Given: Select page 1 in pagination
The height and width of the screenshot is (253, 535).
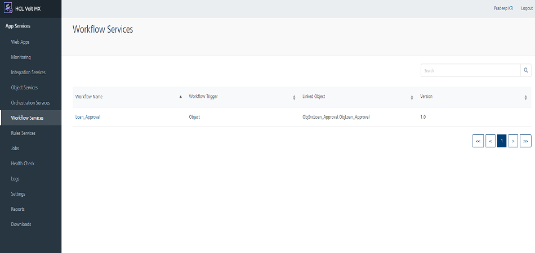Looking at the screenshot, I should click(x=502, y=141).
